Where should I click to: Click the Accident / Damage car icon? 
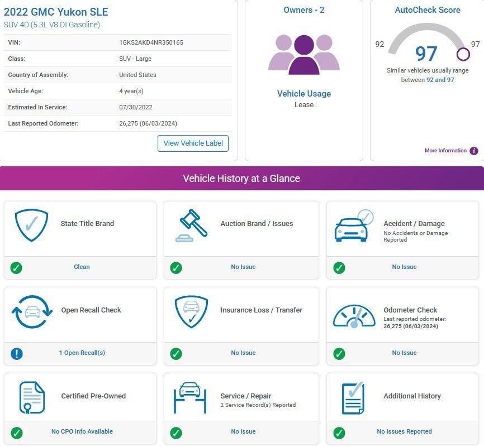[354, 225]
